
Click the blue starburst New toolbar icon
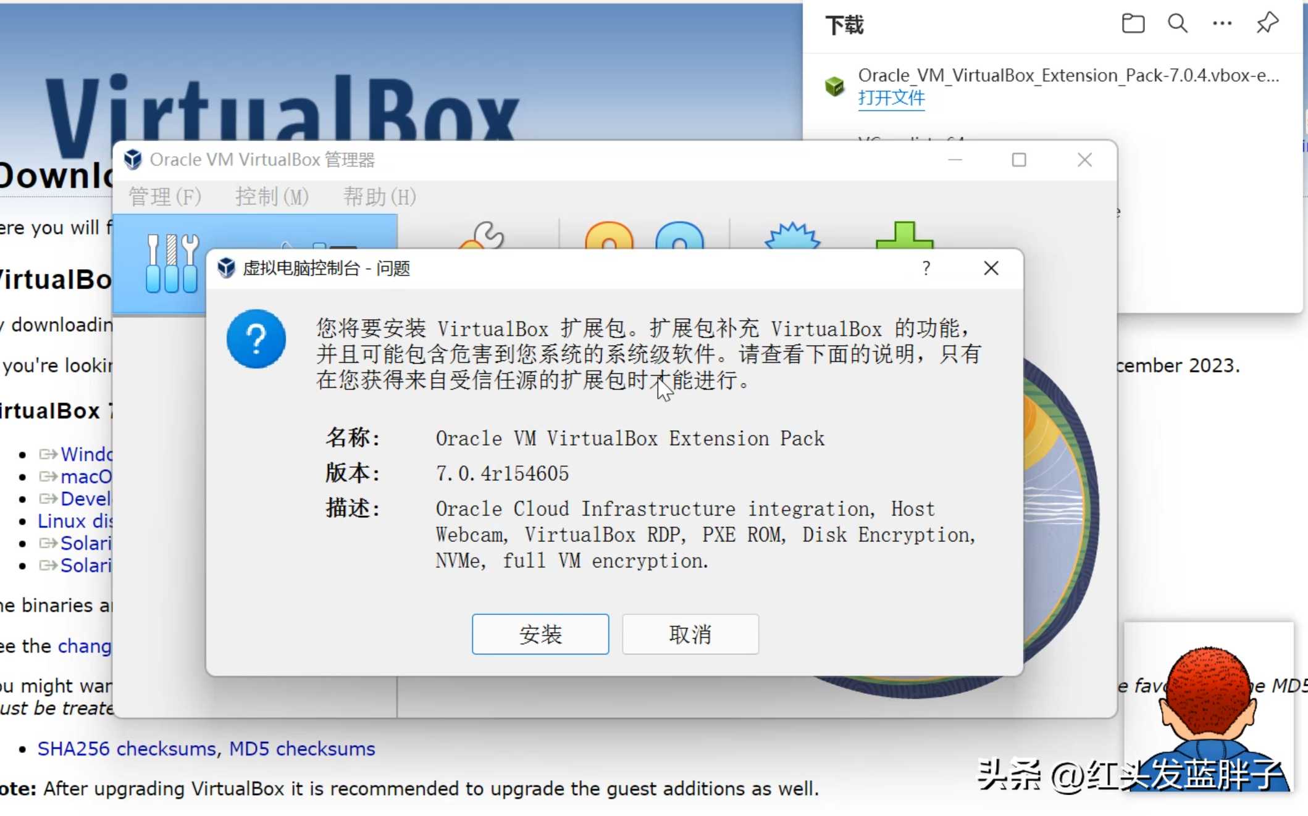(x=792, y=236)
